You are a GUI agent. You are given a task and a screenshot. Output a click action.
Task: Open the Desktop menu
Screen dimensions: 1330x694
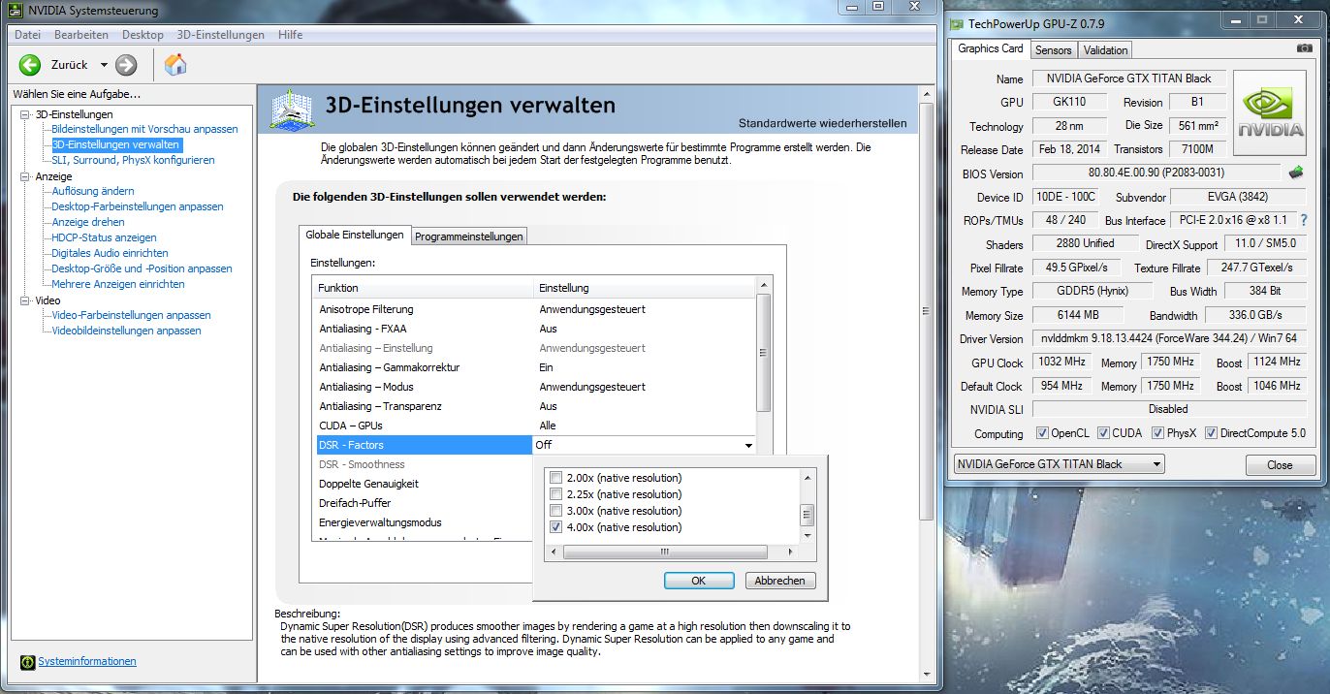142,35
